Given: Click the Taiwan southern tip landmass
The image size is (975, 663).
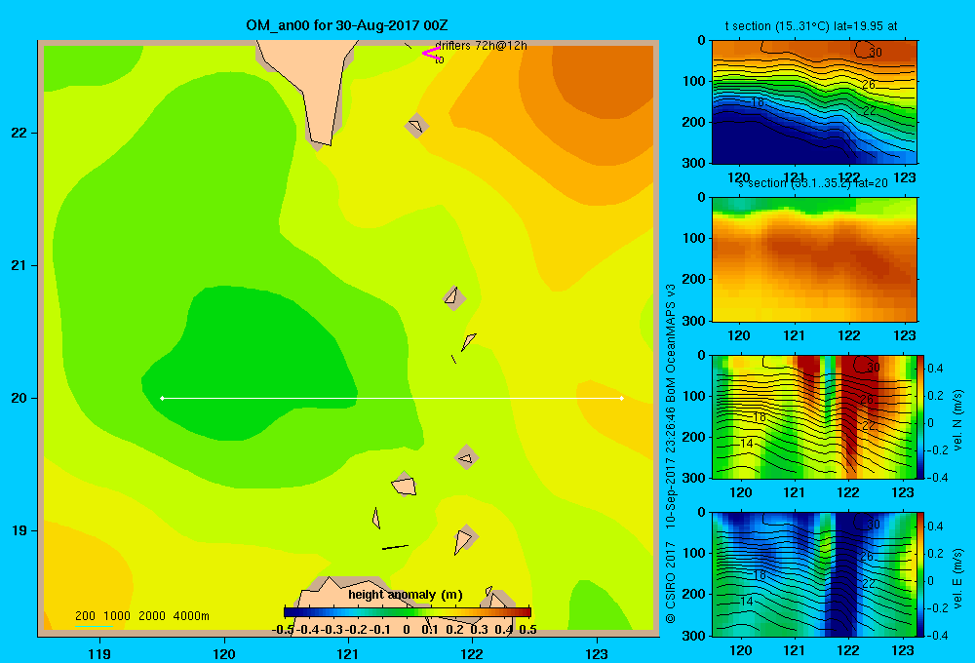Looking at the screenshot, I should click(x=317, y=87).
